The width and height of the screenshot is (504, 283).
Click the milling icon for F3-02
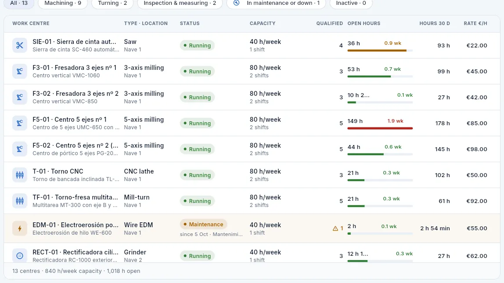[x=20, y=97]
